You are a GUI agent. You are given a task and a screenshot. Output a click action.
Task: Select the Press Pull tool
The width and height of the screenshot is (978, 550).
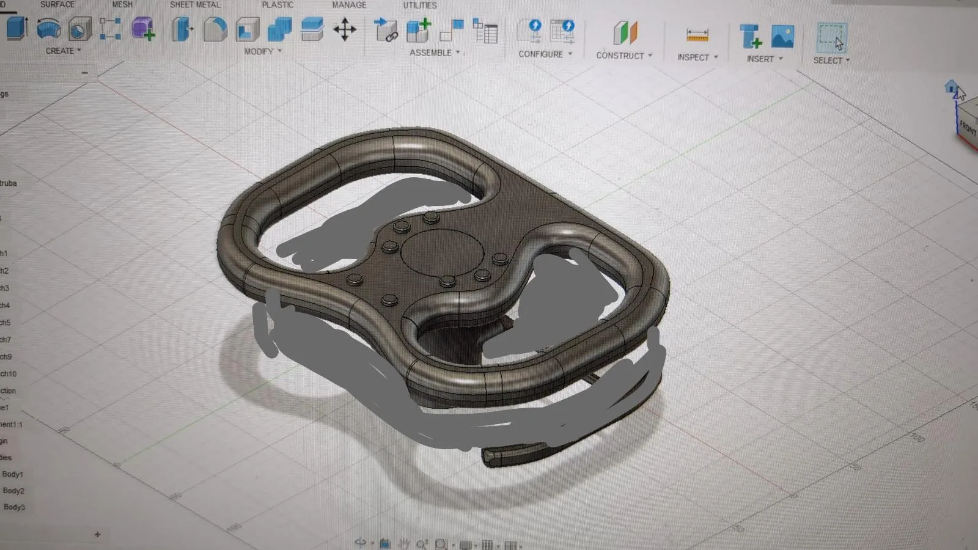tap(182, 29)
